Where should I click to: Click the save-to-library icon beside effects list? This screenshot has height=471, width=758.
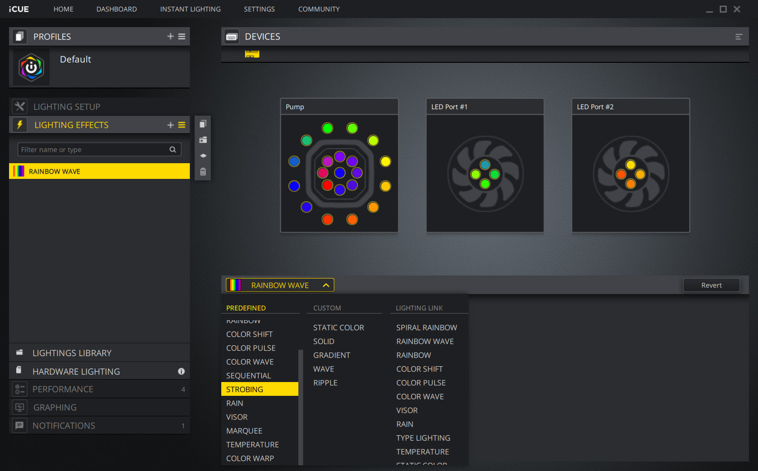tap(203, 140)
